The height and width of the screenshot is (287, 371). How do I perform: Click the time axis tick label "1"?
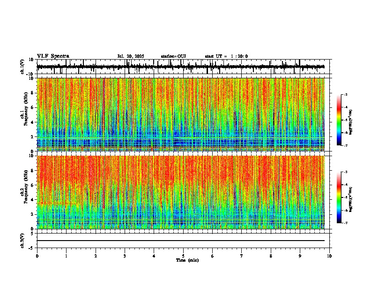click(66, 256)
